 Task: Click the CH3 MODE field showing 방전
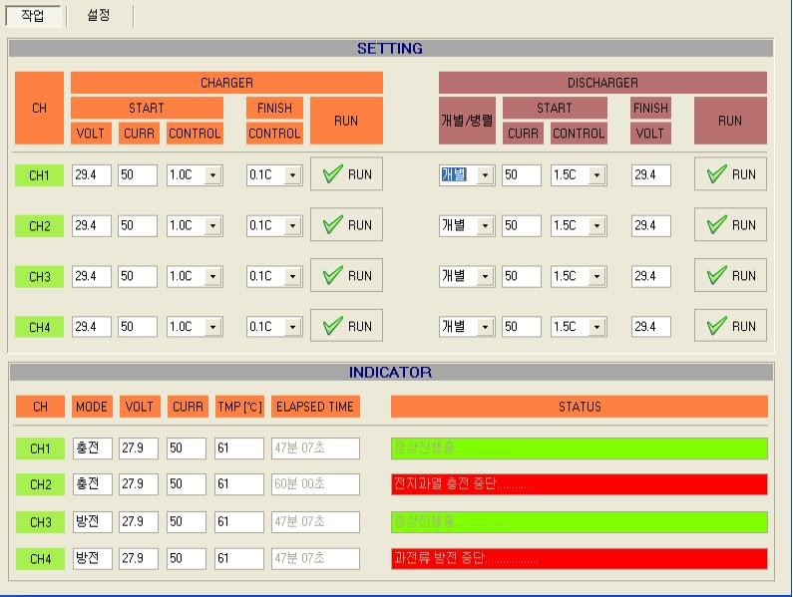[91, 522]
